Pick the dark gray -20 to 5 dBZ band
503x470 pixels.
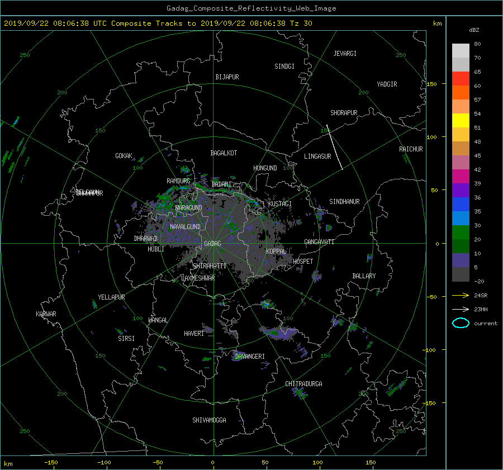(x=461, y=274)
